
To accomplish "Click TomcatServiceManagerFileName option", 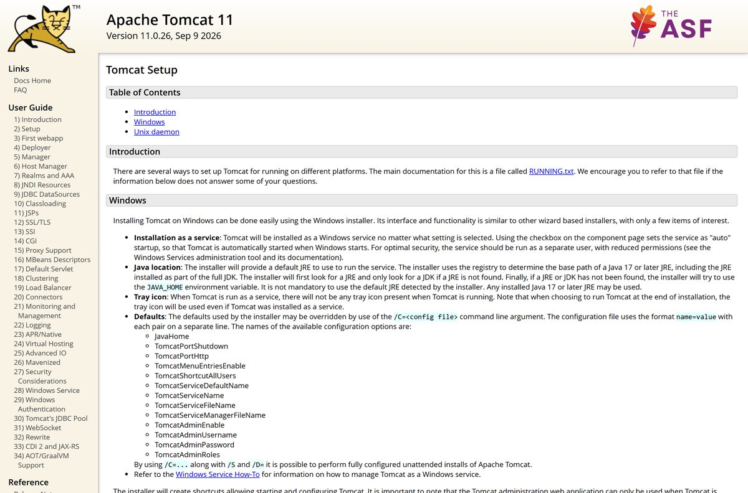I will pos(210,415).
